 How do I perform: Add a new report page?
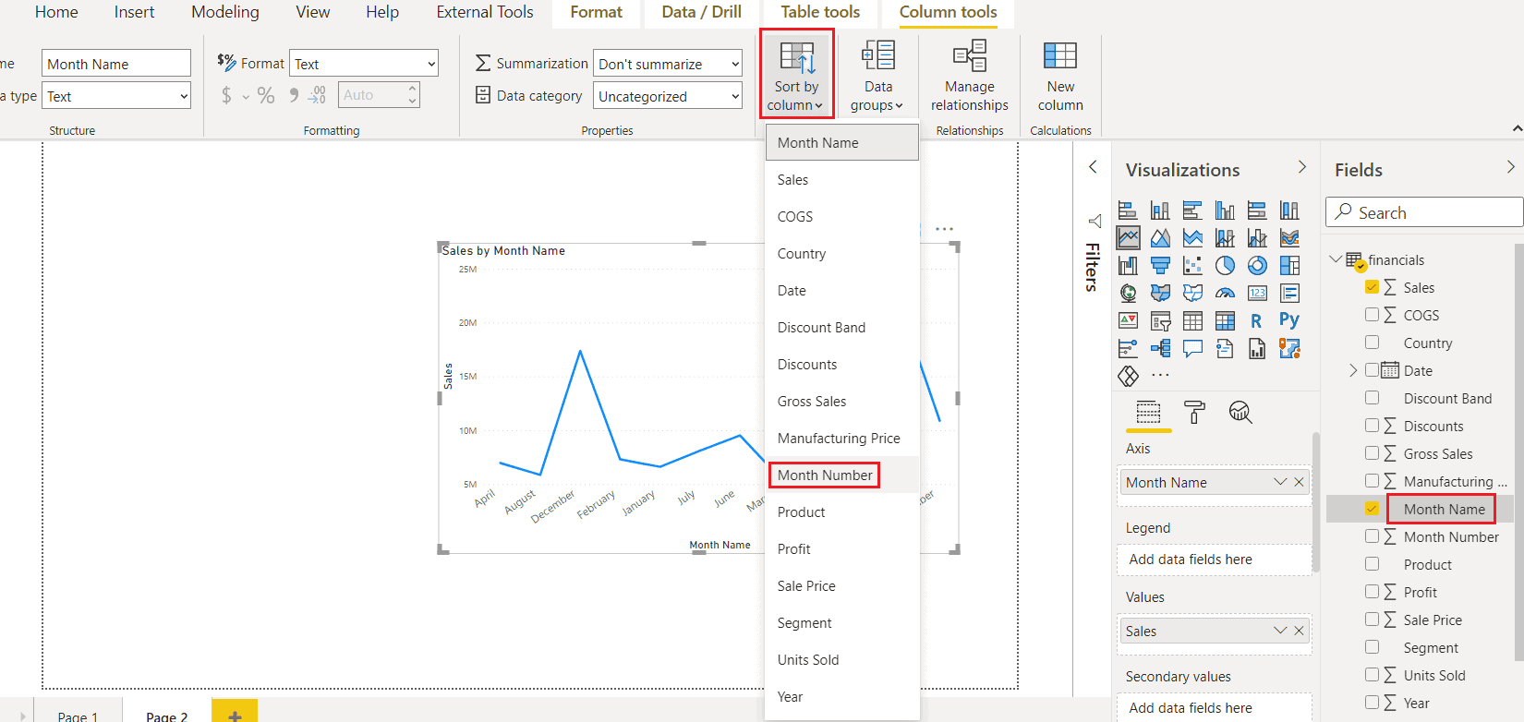point(235,711)
